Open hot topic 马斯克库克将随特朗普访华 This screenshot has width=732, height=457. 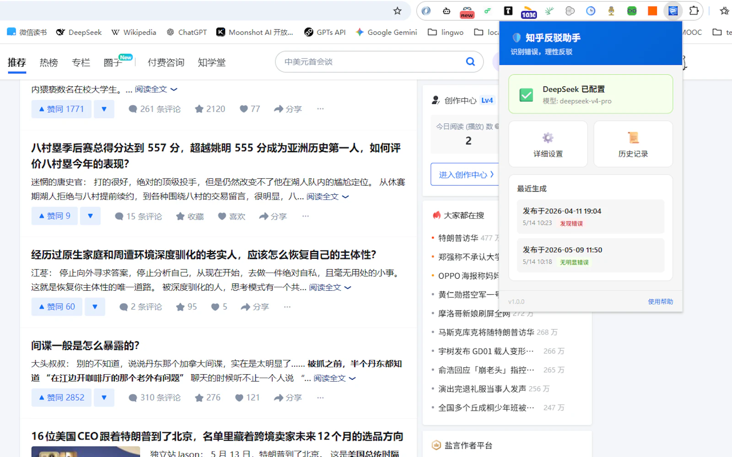[x=486, y=332]
